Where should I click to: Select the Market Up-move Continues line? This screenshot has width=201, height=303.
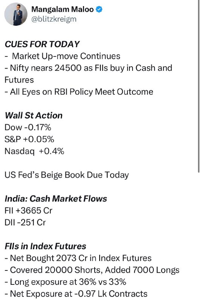pos(62,56)
